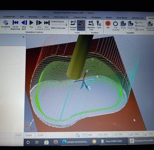Adjust the Control Speed slider

coord(59,25)
